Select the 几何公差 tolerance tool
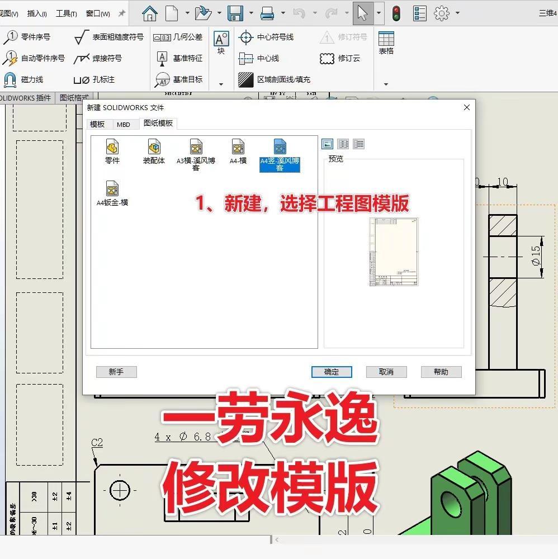This screenshot has width=558, height=559. pyautogui.click(x=178, y=37)
